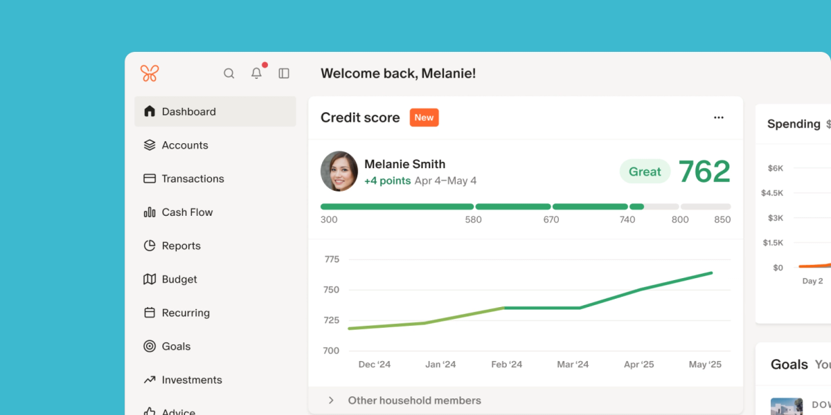Click the Dashboard home icon
Image resolution: width=831 pixels, height=415 pixels.
click(x=150, y=111)
